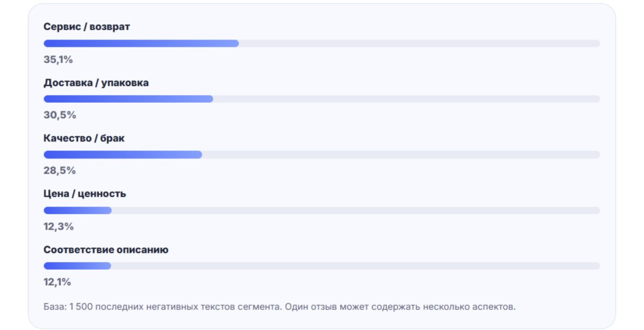Image resolution: width=644 pixels, height=330 pixels.
Task: Select the Качество / брак bar fill
Action: (123, 155)
